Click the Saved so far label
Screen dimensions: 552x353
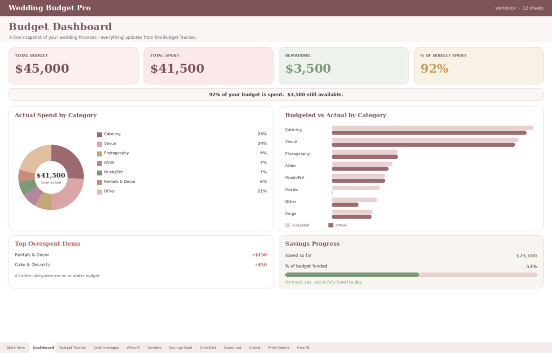coord(298,255)
